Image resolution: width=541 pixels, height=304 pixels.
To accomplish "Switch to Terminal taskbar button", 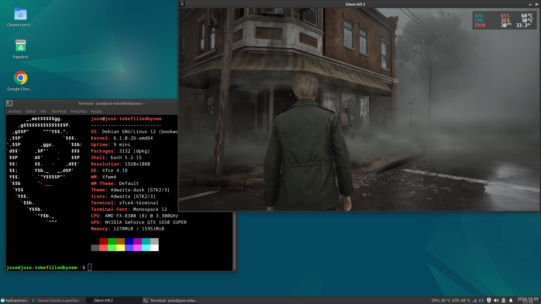I will click(170, 300).
